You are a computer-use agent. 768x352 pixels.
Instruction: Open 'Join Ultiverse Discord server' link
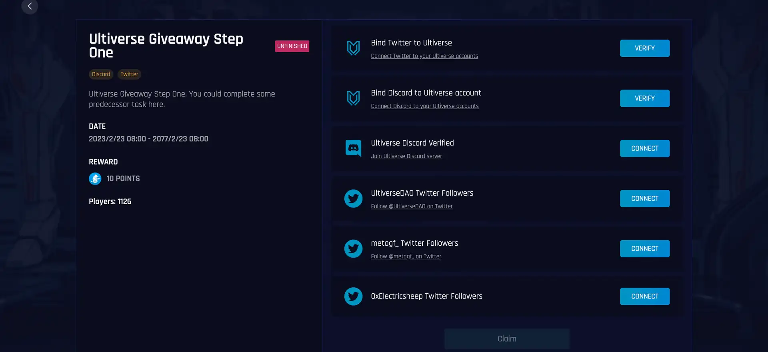tap(406, 156)
